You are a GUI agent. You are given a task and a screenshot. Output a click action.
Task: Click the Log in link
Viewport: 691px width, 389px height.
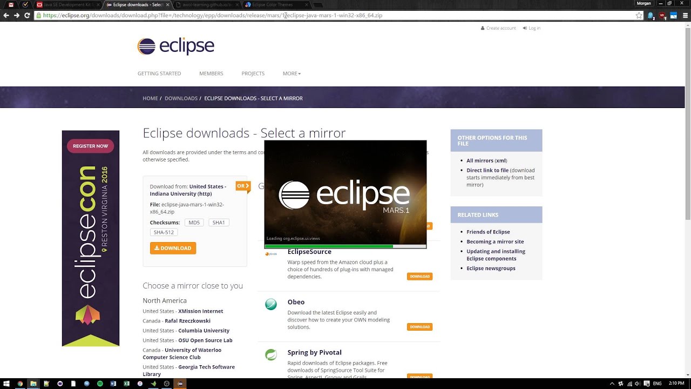click(x=532, y=28)
